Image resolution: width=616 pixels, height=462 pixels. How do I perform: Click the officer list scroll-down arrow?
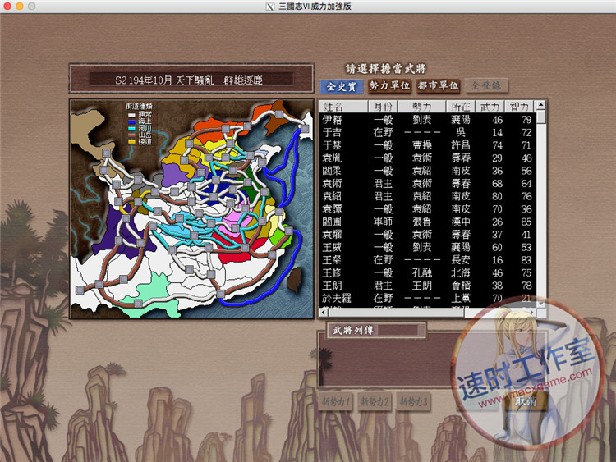coord(541,304)
